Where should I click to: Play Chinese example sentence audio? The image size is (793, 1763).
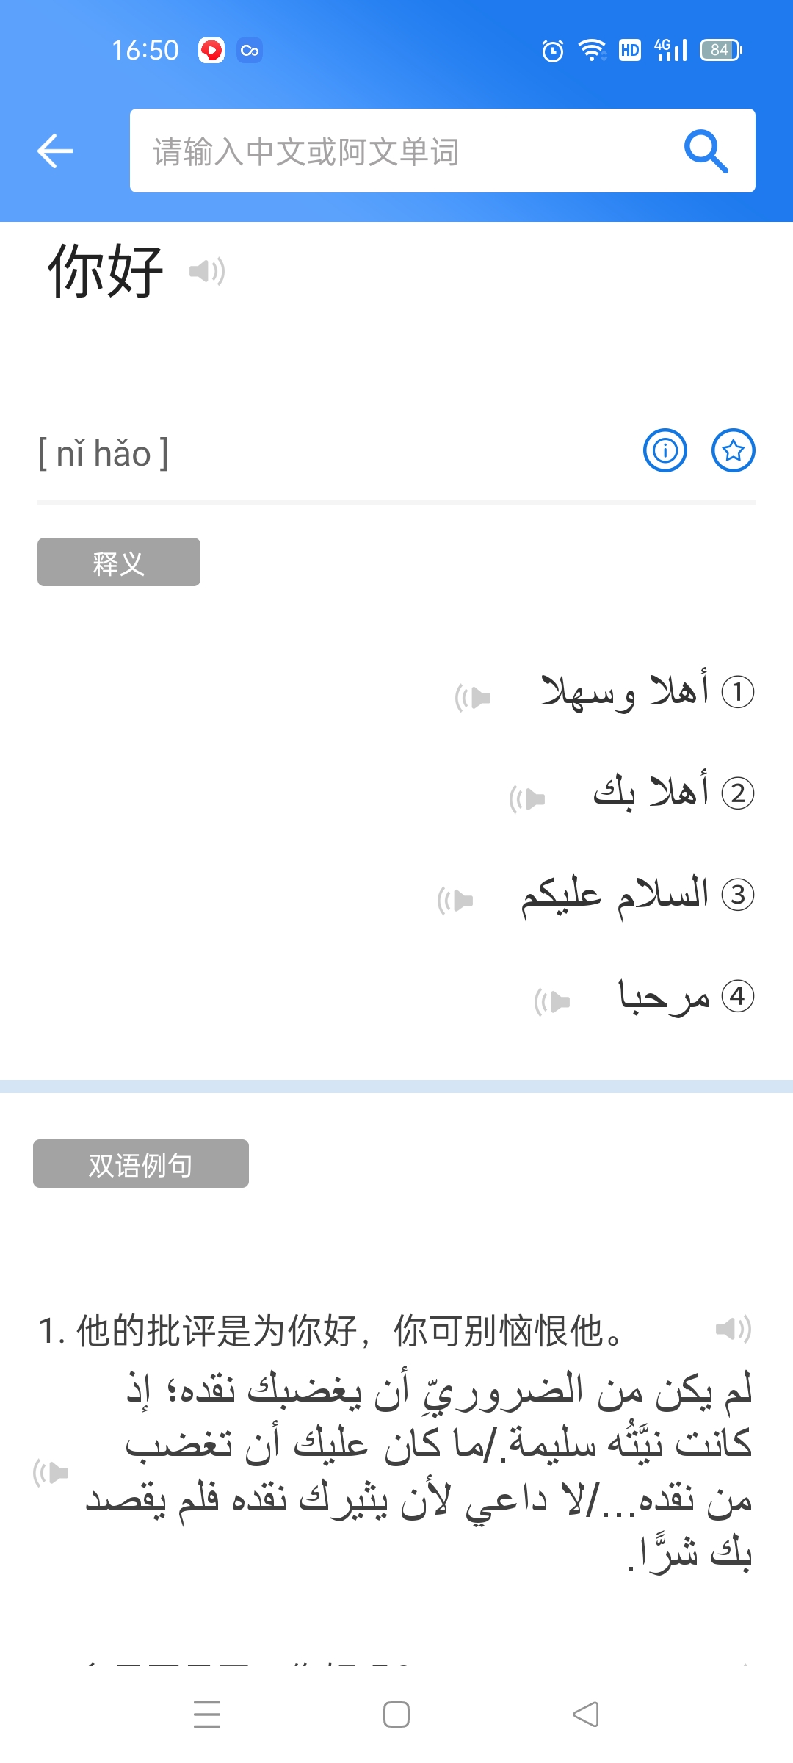click(733, 1329)
